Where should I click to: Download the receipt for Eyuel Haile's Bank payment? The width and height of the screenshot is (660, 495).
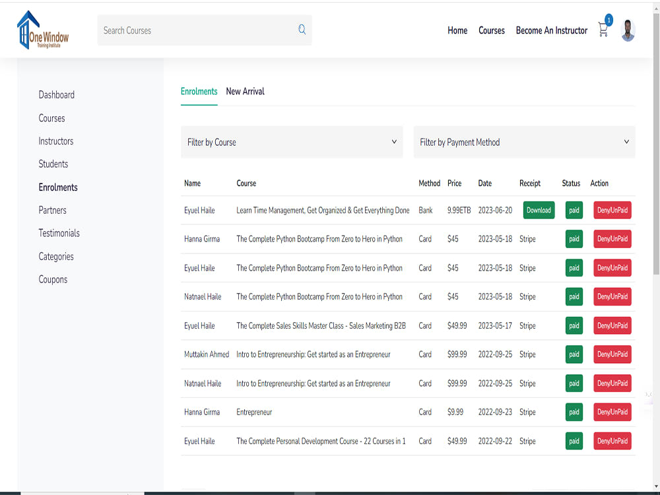point(539,210)
